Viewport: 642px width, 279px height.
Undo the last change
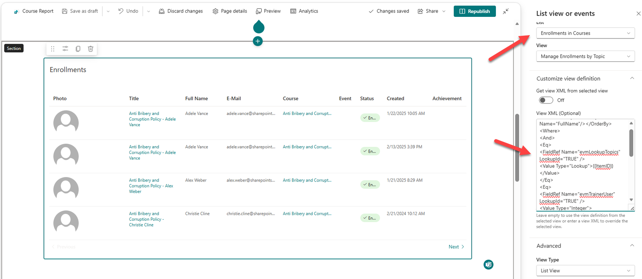click(x=128, y=11)
